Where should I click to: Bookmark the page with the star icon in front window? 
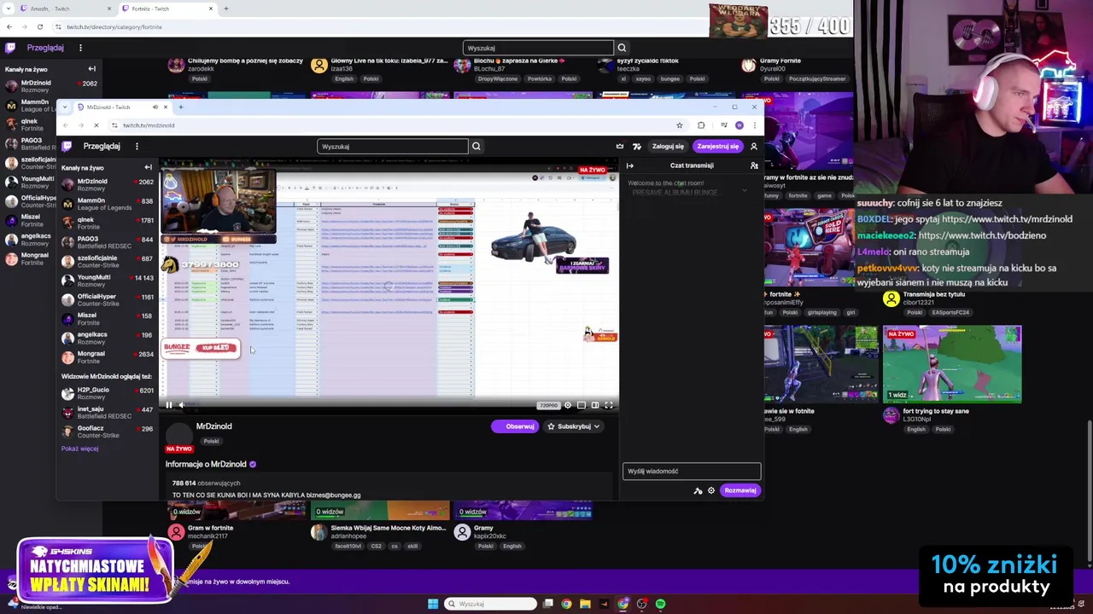click(680, 125)
